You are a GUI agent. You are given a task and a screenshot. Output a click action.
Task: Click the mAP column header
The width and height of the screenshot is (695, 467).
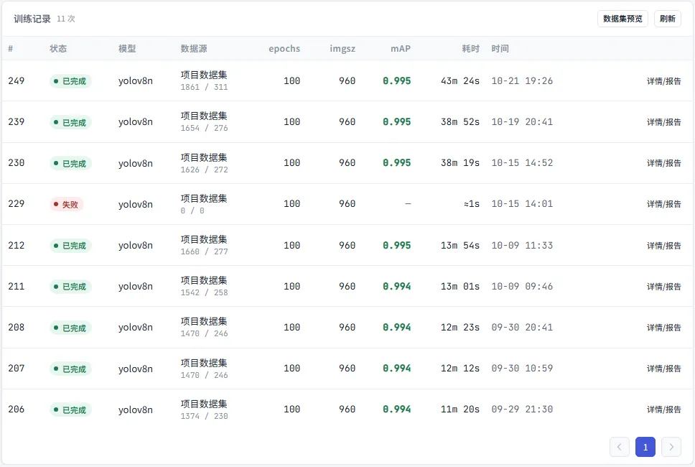pyautogui.click(x=401, y=48)
